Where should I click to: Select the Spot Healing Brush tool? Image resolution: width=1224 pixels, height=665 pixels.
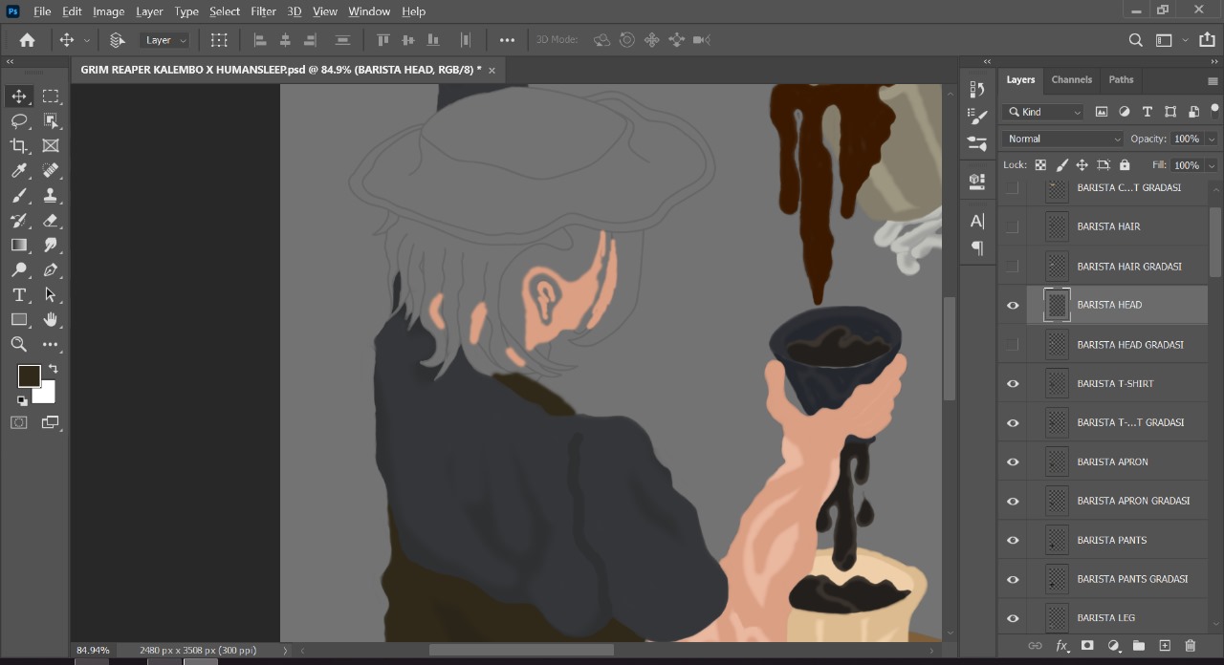[51, 171]
